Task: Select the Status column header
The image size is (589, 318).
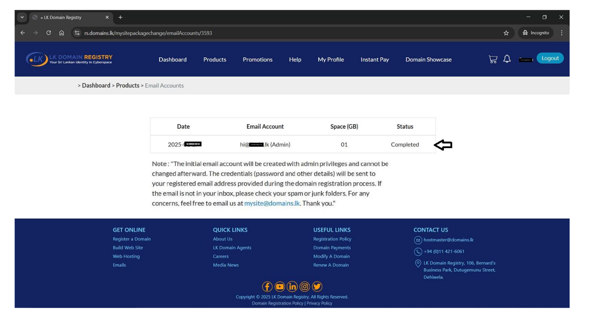Action: point(405,127)
